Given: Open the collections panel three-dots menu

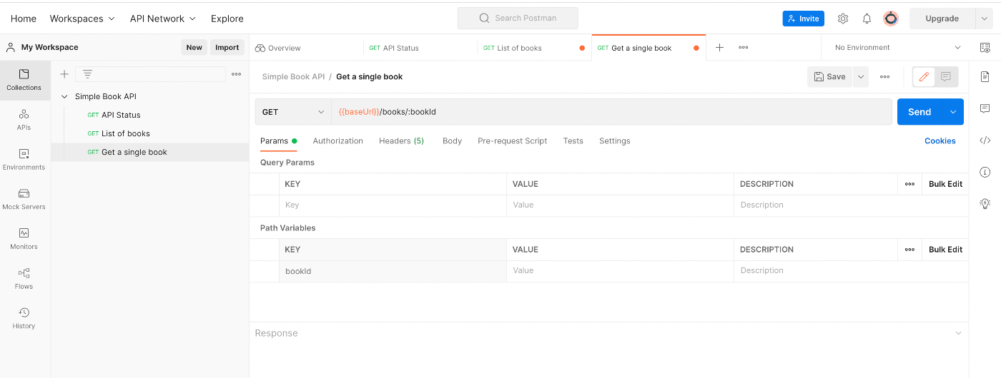Looking at the screenshot, I should tap(236, 73).
